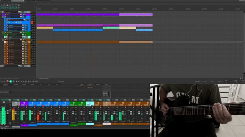Click the purple track volume knob
The image size is (245, 137).
tap(21, 14)
